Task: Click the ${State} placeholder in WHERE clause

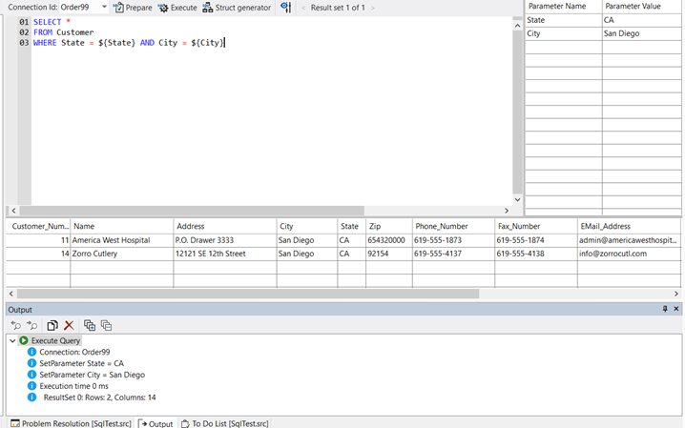Action: (x=116, y=43)
